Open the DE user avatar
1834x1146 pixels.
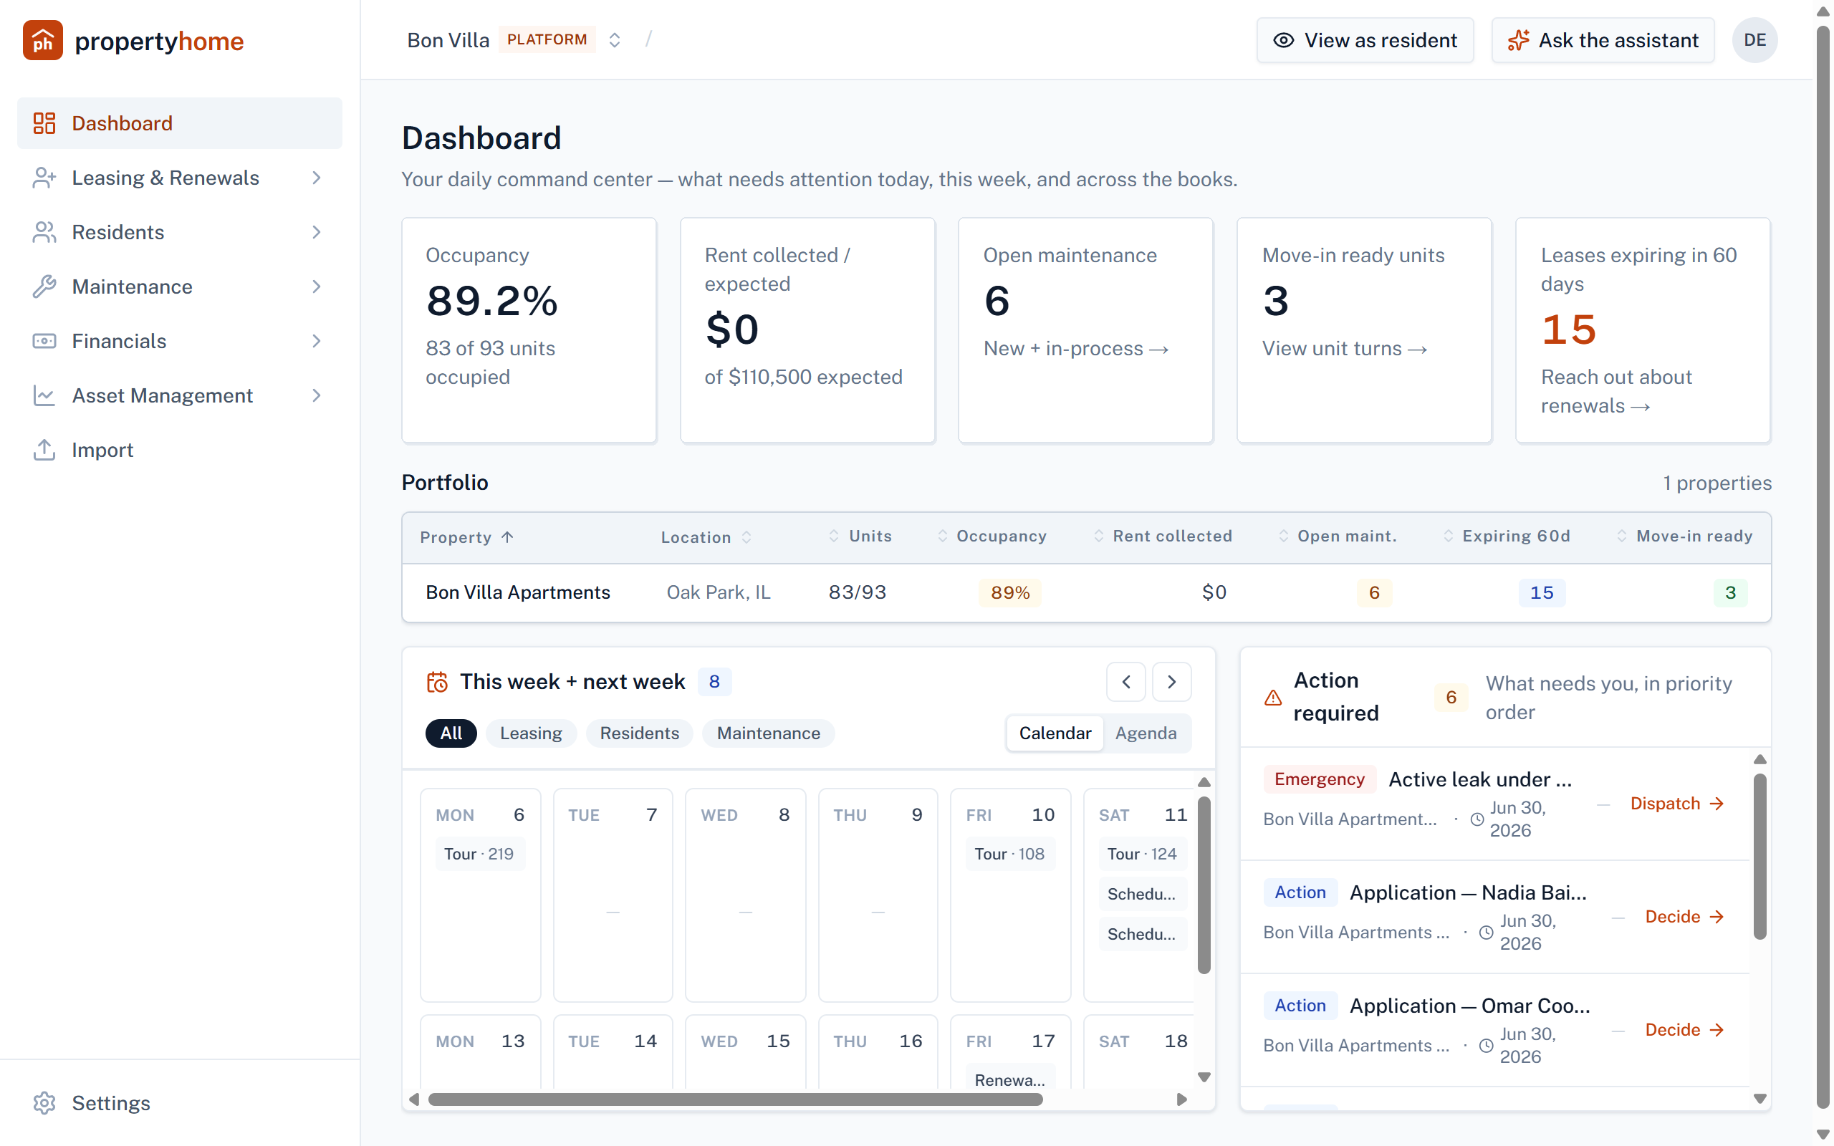1754,40
